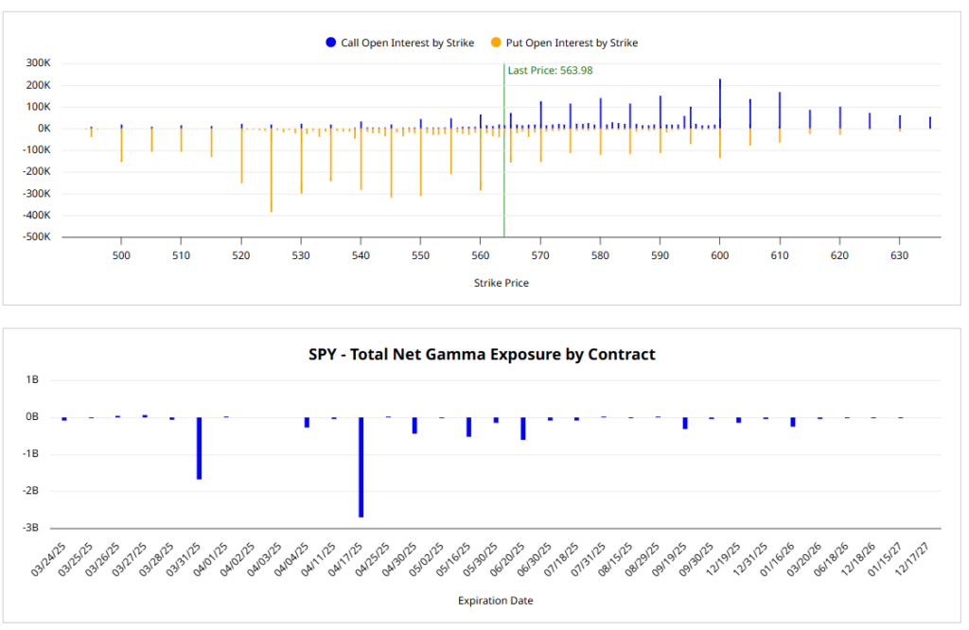969x630 pixels.
Task: Click the blue Call Open Interest legend dot
Action: pos(330,43)
